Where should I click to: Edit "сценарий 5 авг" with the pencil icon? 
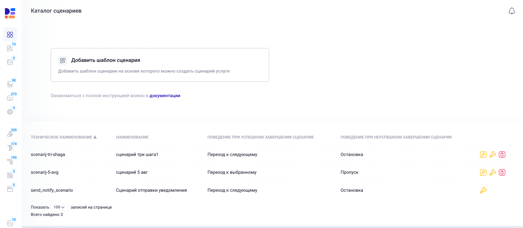tap(483, 172)
